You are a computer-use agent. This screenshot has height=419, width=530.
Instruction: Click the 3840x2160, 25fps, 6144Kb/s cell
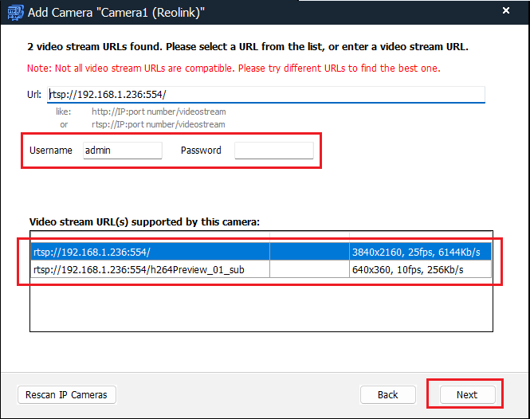coord(420,252)
